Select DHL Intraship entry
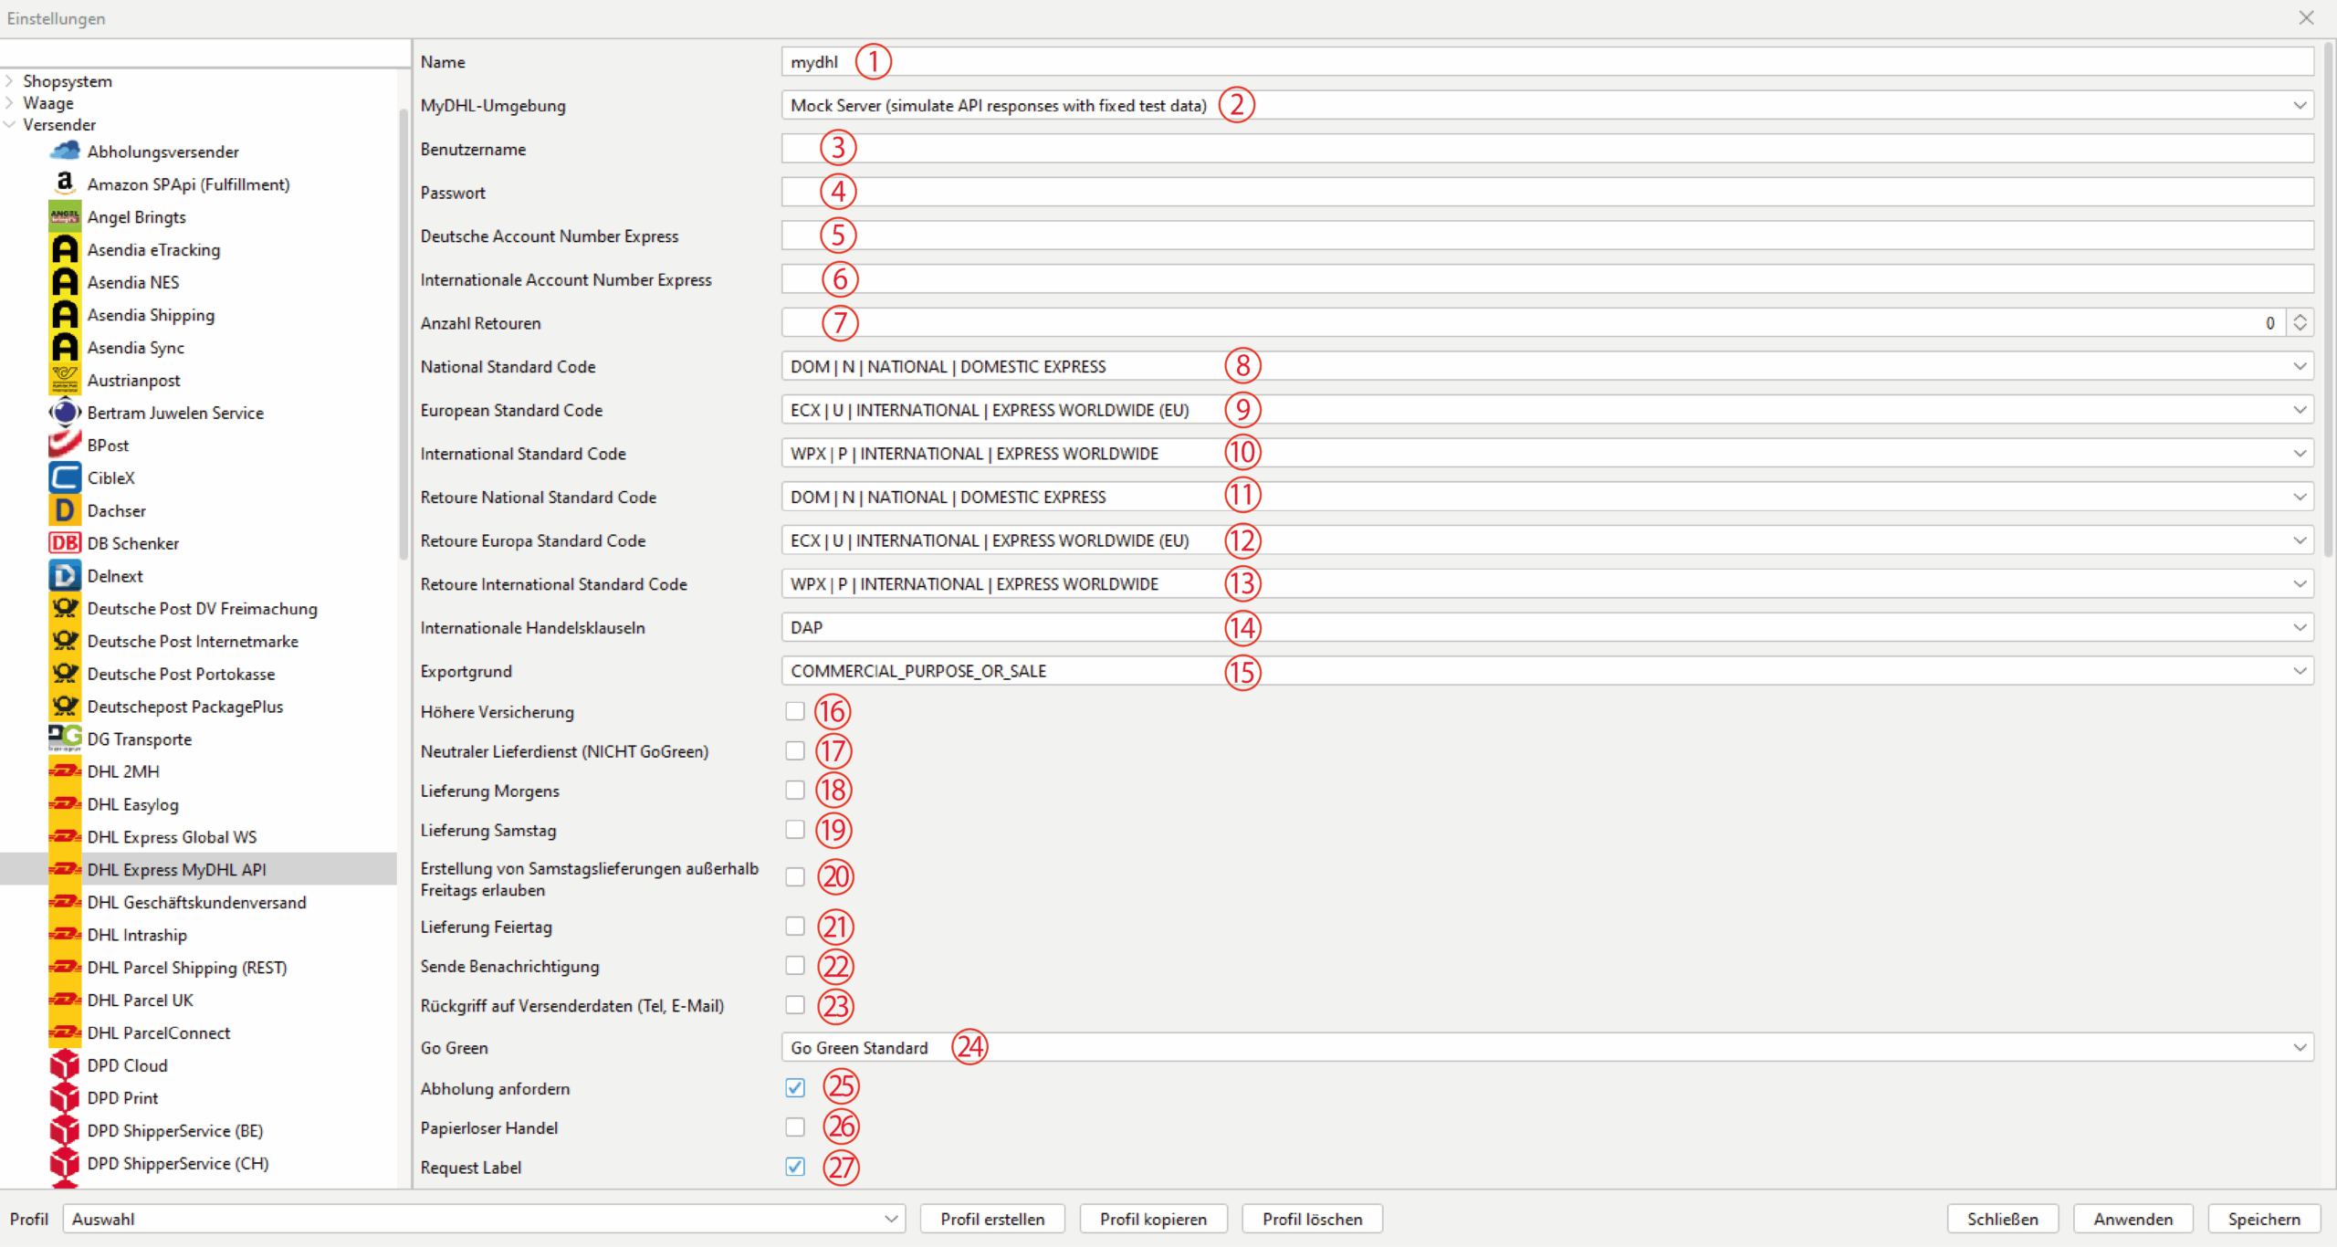The height and width of the screenshot is (1247, 2337). [137, 935]
